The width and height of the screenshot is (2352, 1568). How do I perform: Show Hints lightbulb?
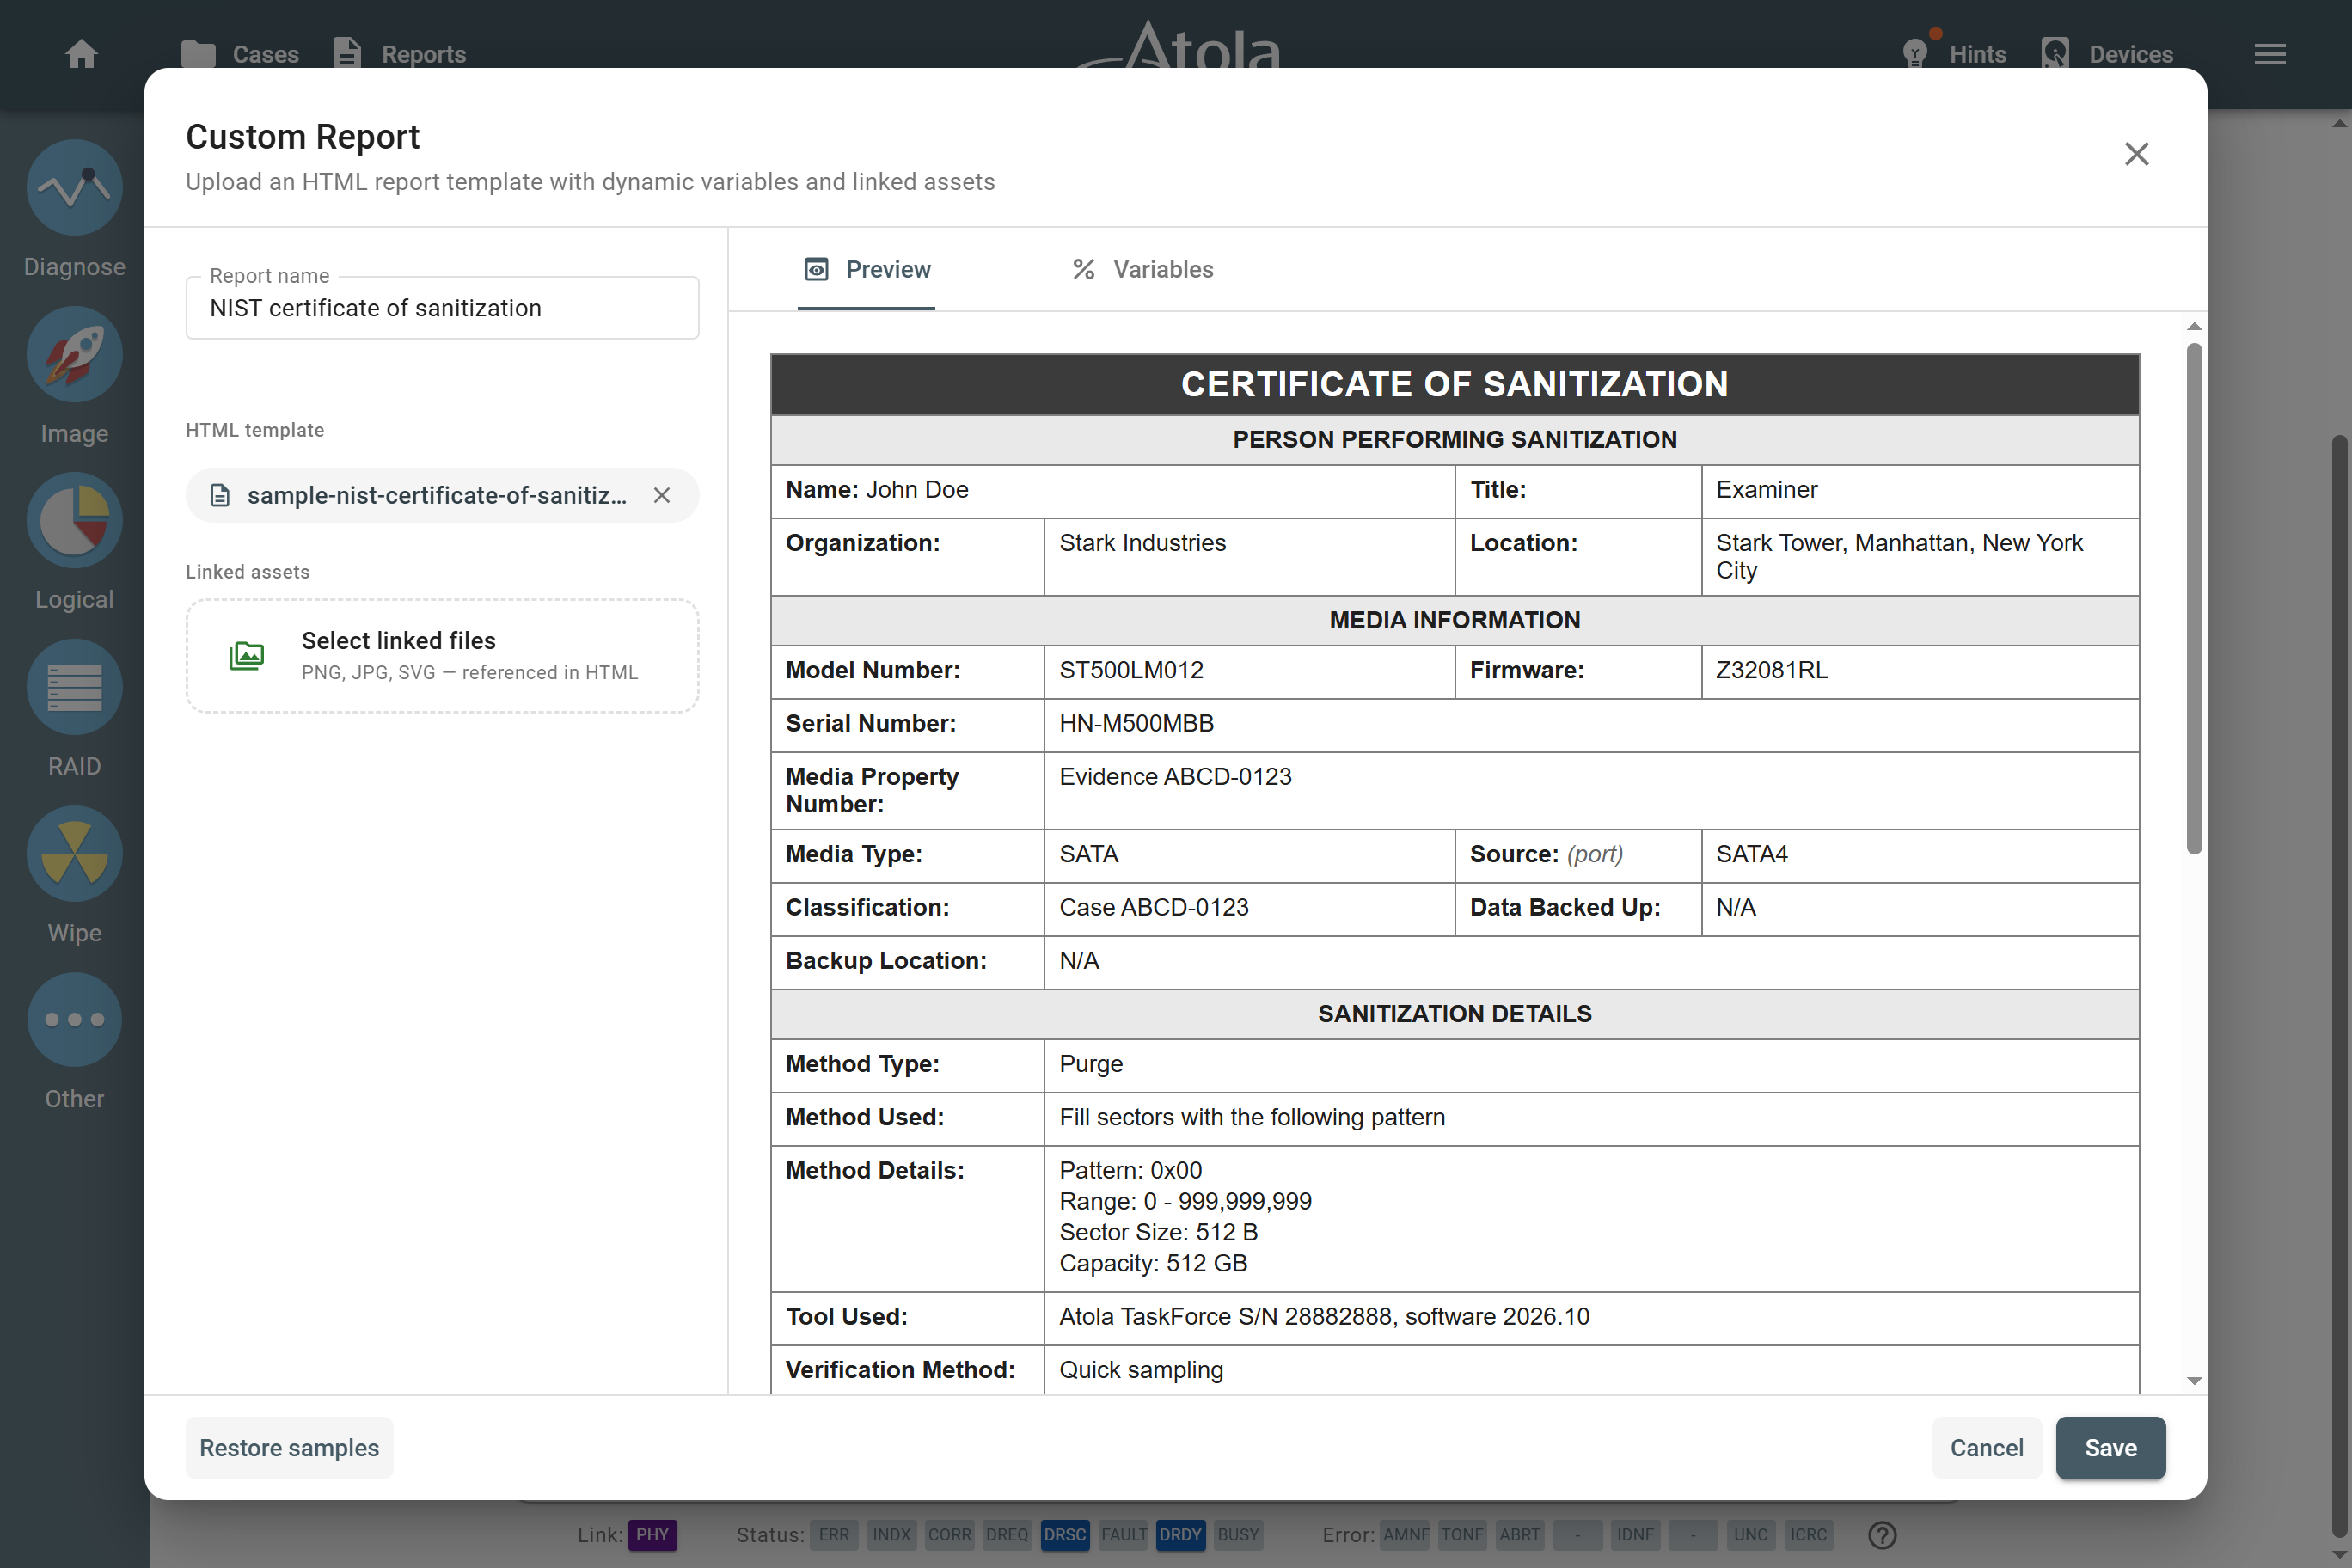1955,54
